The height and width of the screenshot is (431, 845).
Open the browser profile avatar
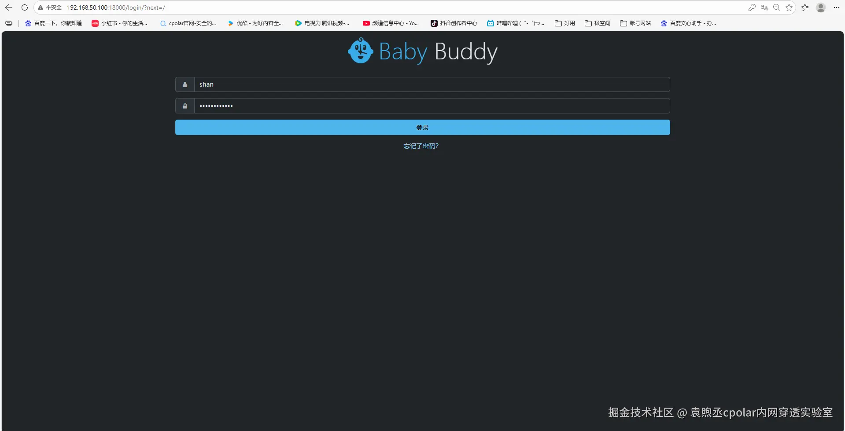point(821,7)
